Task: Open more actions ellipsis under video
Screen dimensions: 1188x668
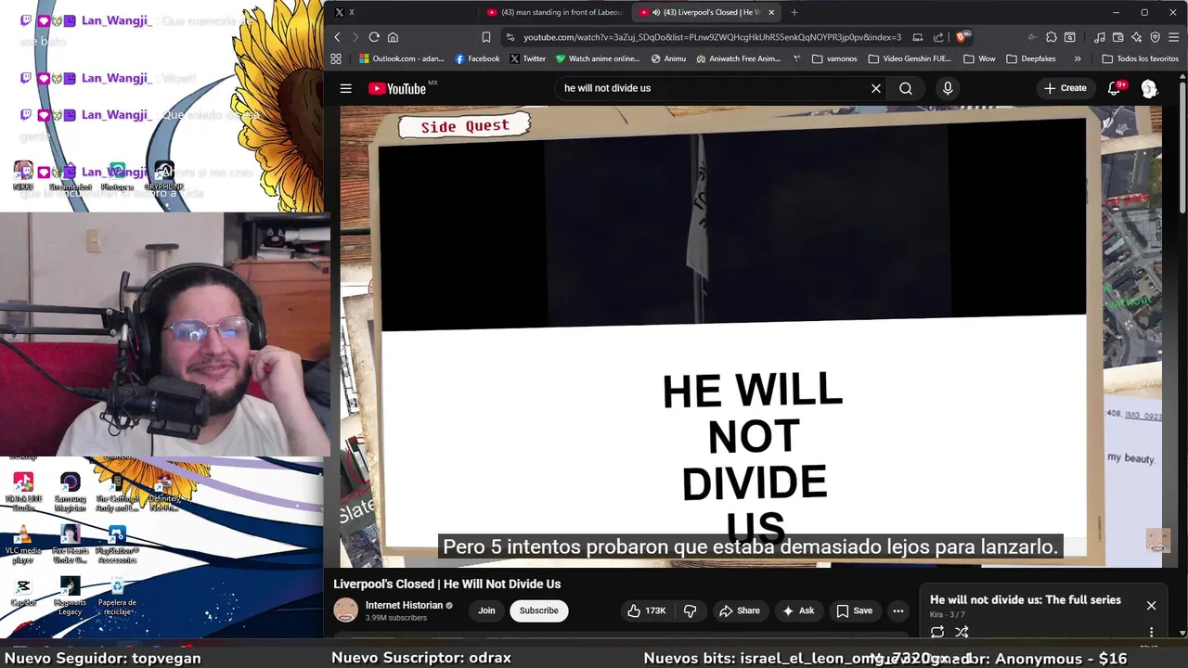Action: (897, 610)
